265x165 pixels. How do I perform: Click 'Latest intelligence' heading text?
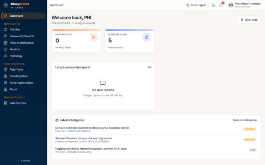click(72, 120)
